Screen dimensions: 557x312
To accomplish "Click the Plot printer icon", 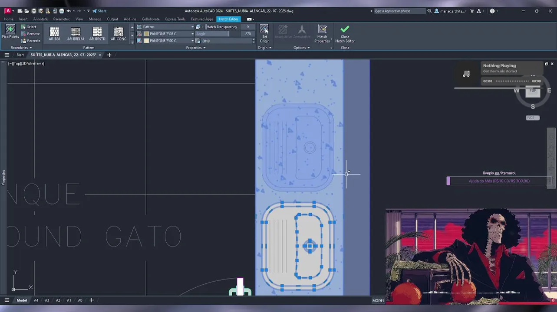I will coord(62,11).
